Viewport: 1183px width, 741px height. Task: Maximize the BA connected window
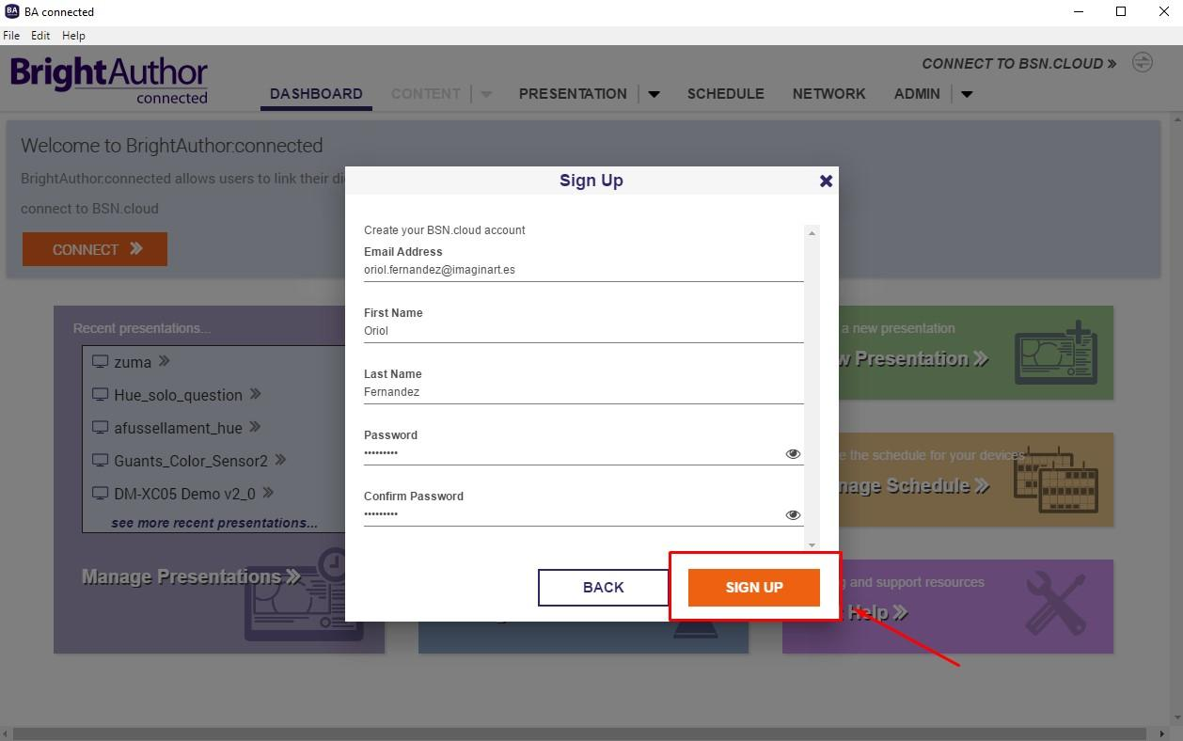1121,11
